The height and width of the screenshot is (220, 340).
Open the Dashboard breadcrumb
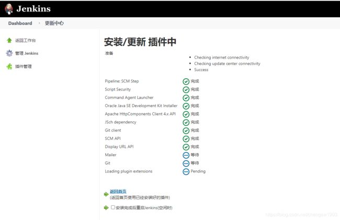[x=20, y=23]
